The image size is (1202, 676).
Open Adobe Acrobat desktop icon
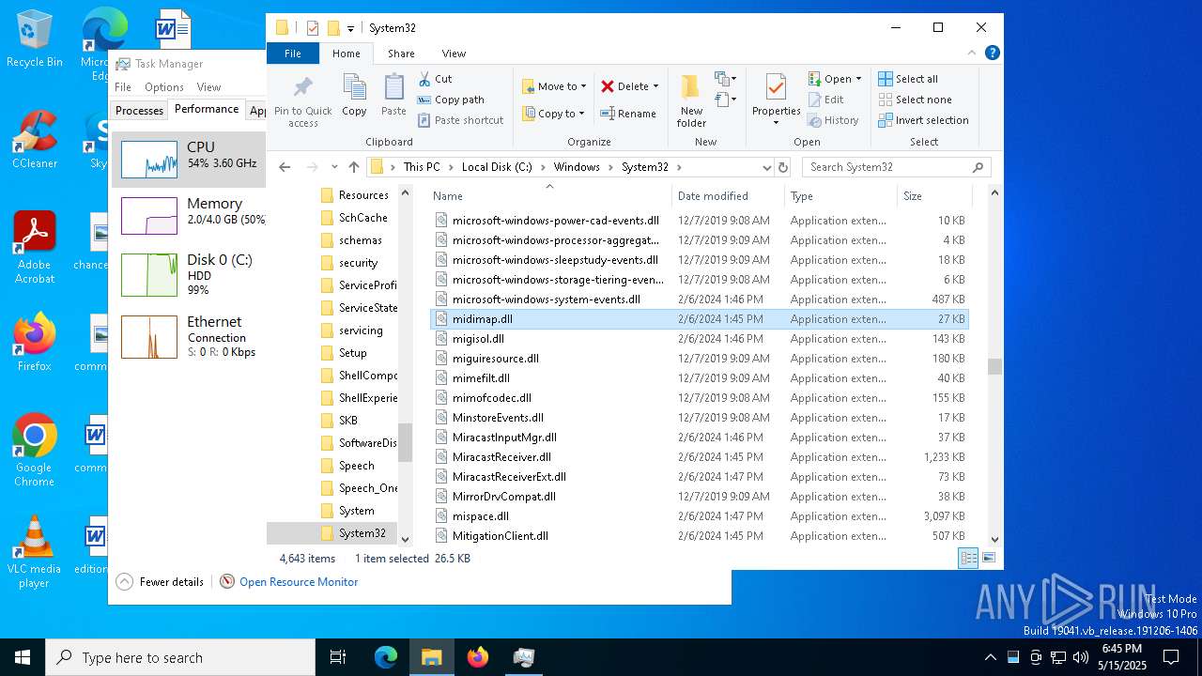pyautogui.click(x=34, y=247)
